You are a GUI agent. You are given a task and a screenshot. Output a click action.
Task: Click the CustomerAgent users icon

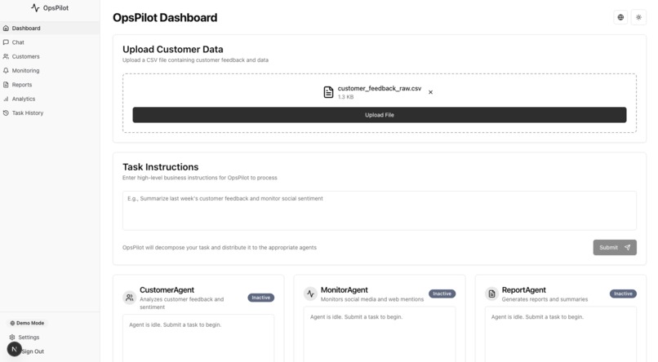(x=129, y=298)
